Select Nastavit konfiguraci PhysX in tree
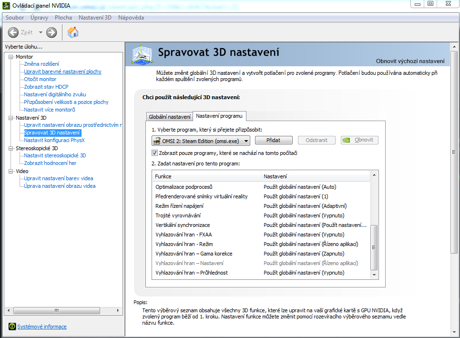 (54, 140)
